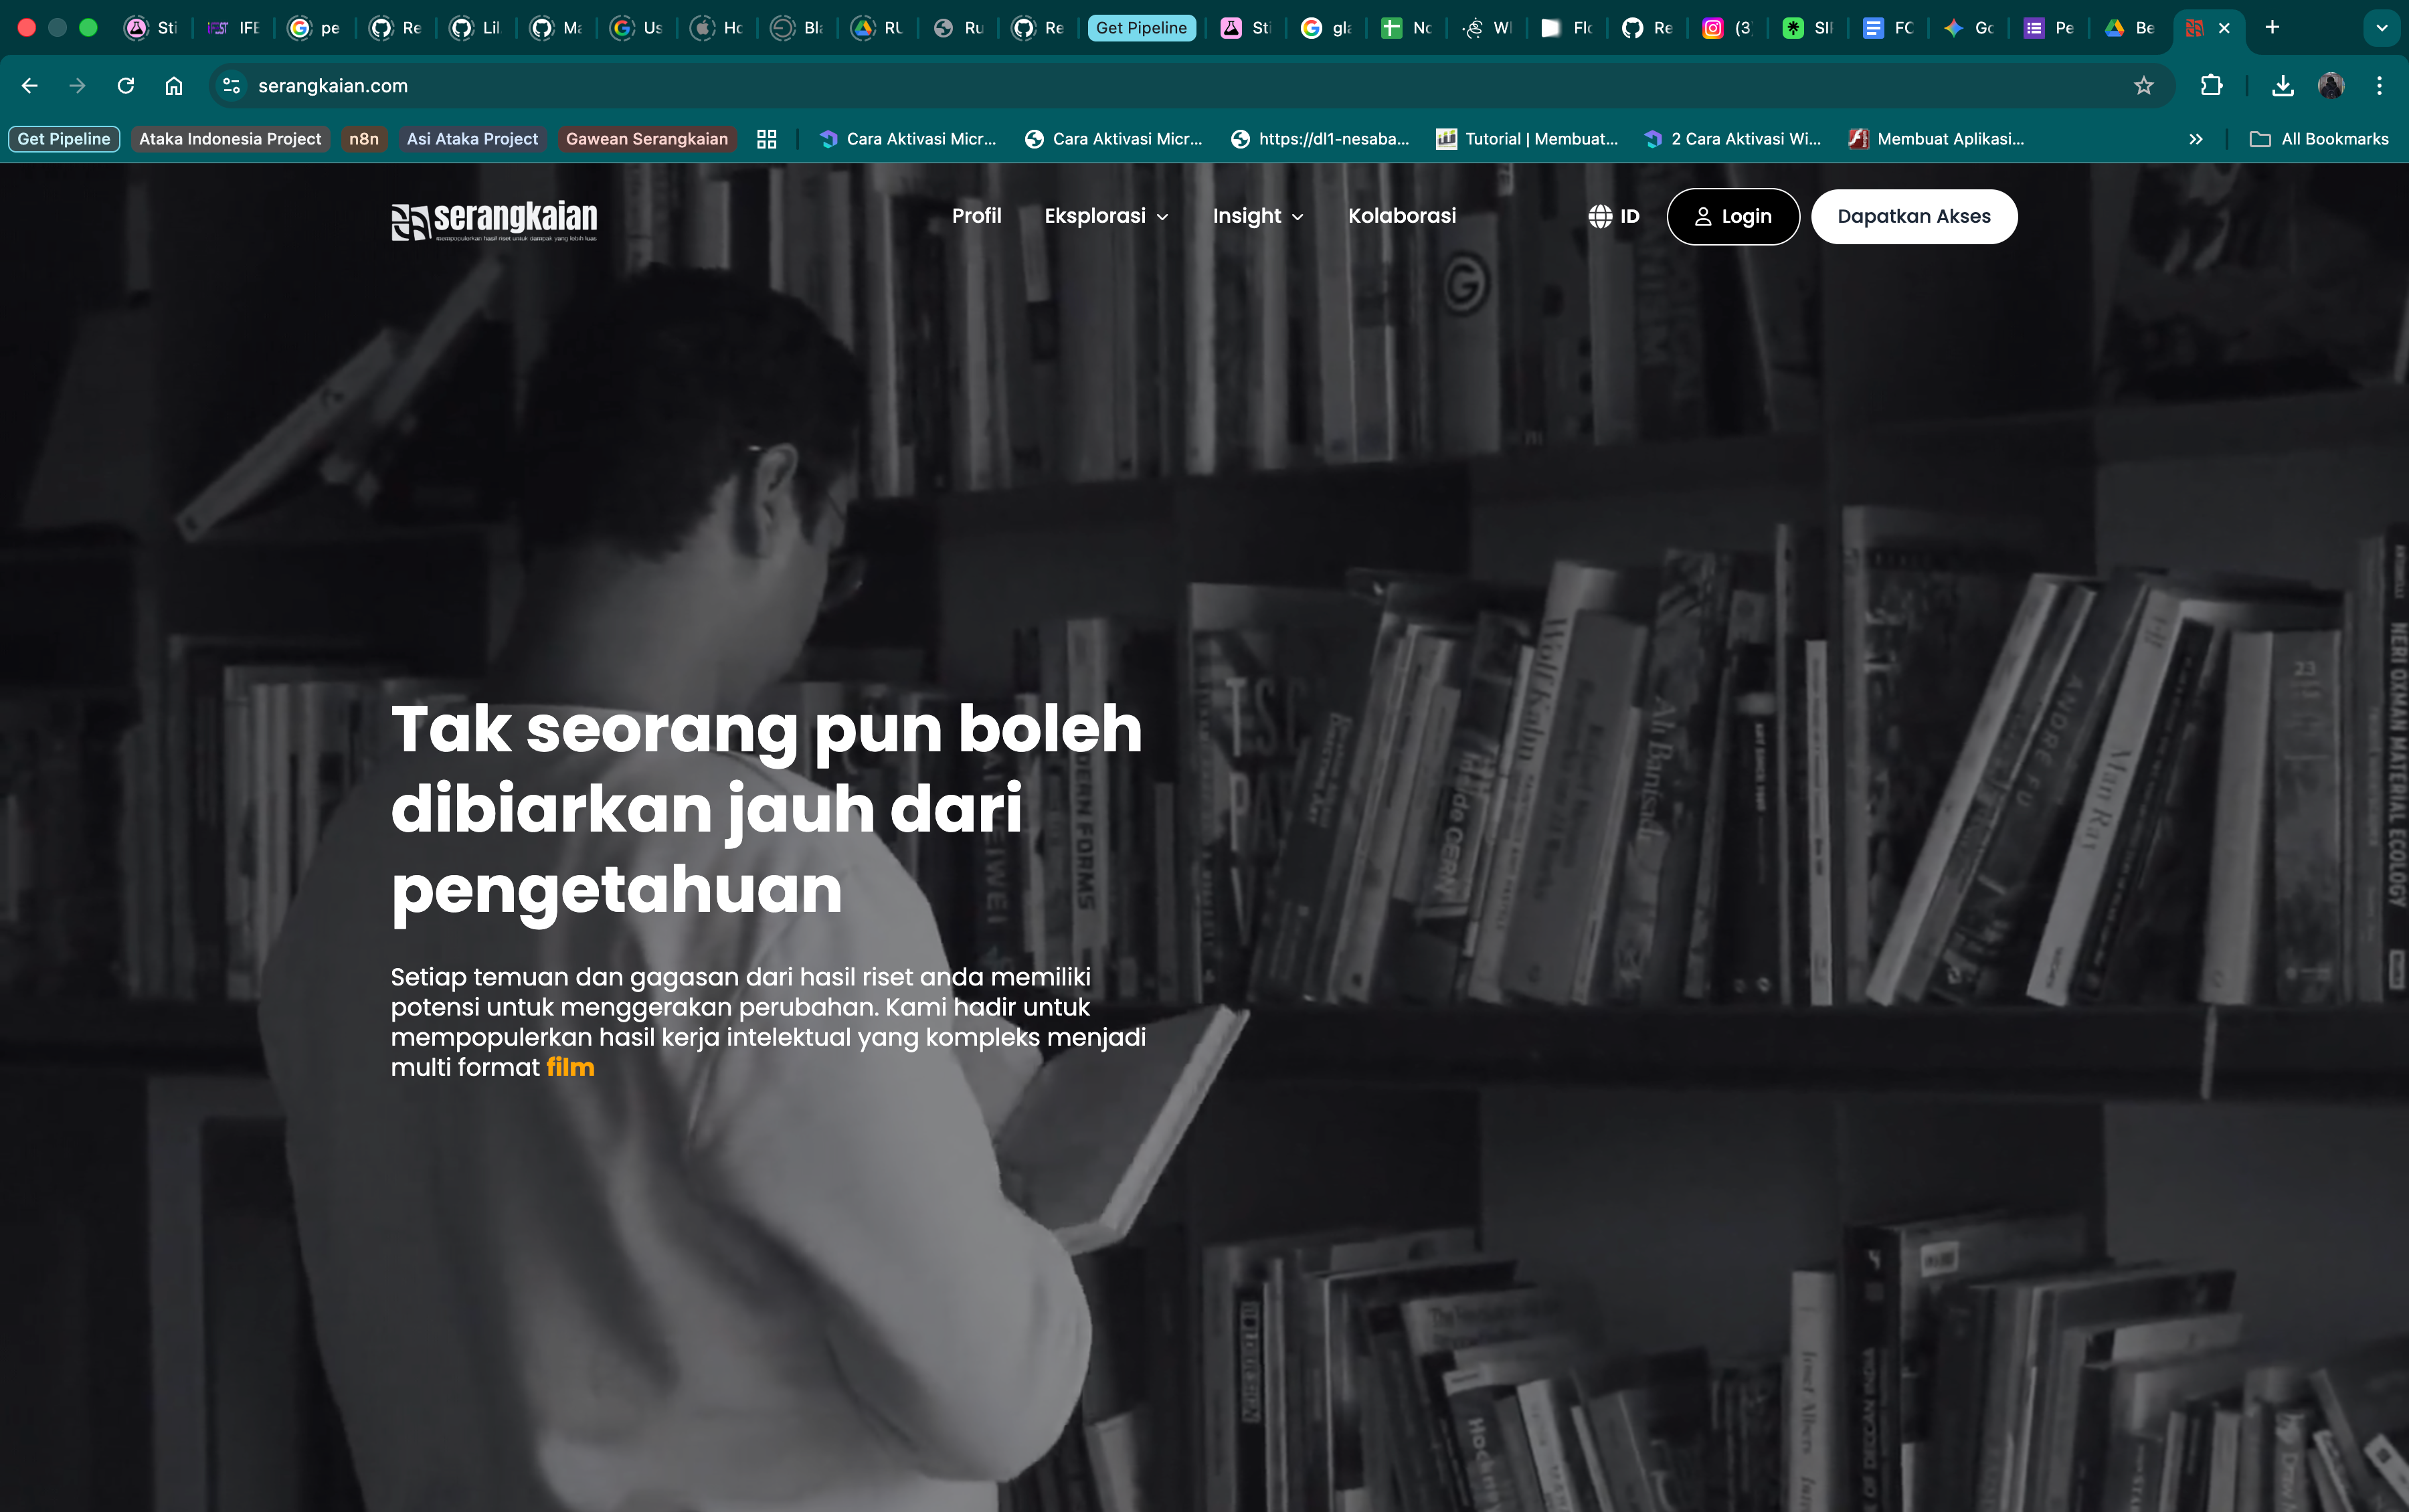The image size is (2409, 1512).
Task: Switch to the Get Pipeline tab group
Action: pyautogui.click(x=1141, y=28)
